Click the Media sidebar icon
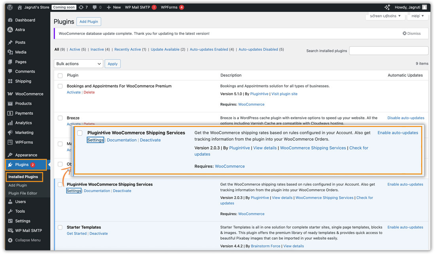 click(10, 52)
